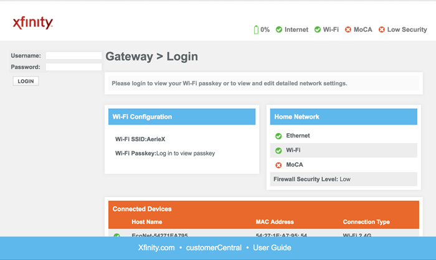
Task: Click the Host Name column header
Action: tap(147, 221)
